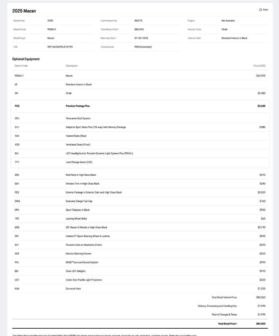This screenshot has width=279, height=336.
Task: Click the Premium Package Plus row title
Action: pos(78,106)
